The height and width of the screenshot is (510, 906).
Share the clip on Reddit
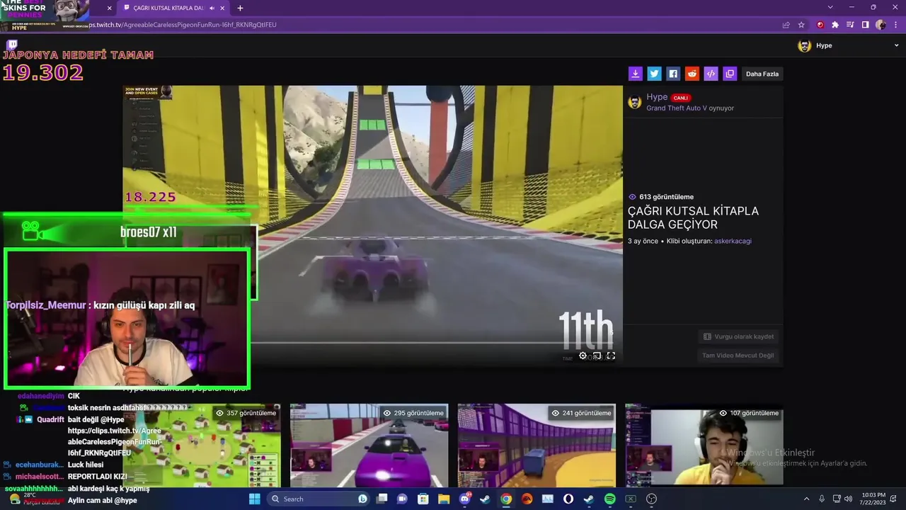tap(692, 74)
